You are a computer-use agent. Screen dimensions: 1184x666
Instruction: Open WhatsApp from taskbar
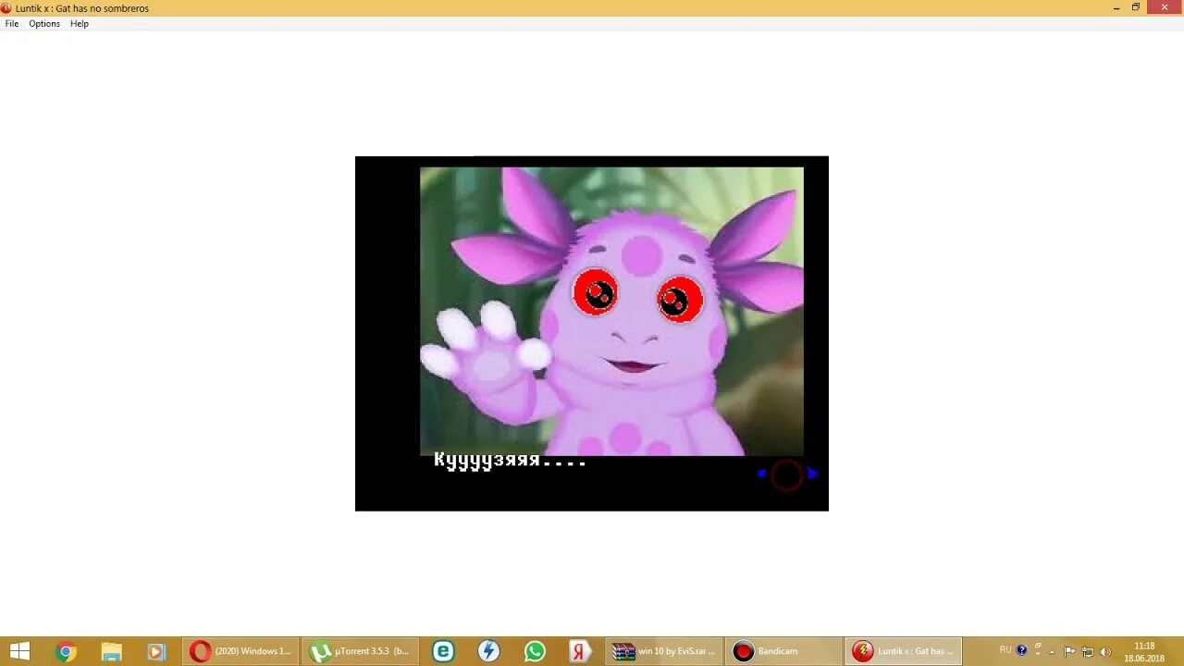point(535,651)
